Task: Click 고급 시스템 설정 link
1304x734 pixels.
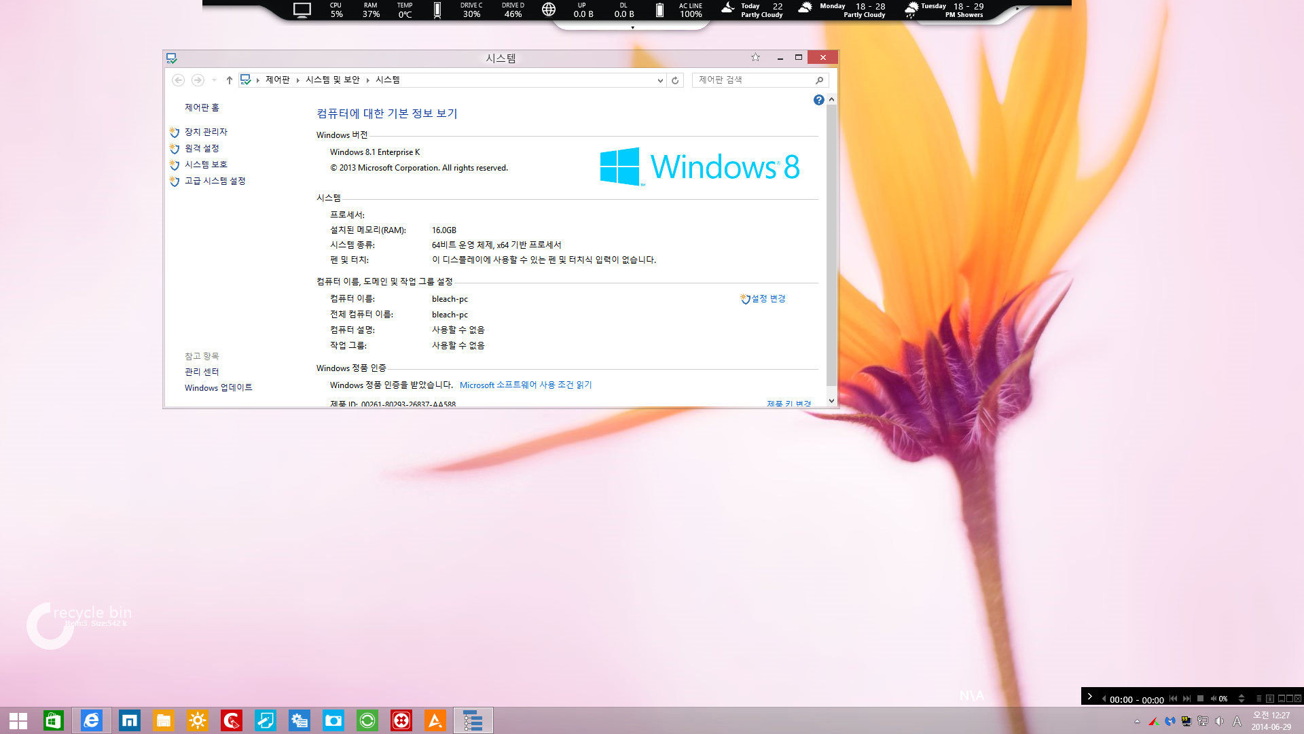Action: [x=215, y=179]
